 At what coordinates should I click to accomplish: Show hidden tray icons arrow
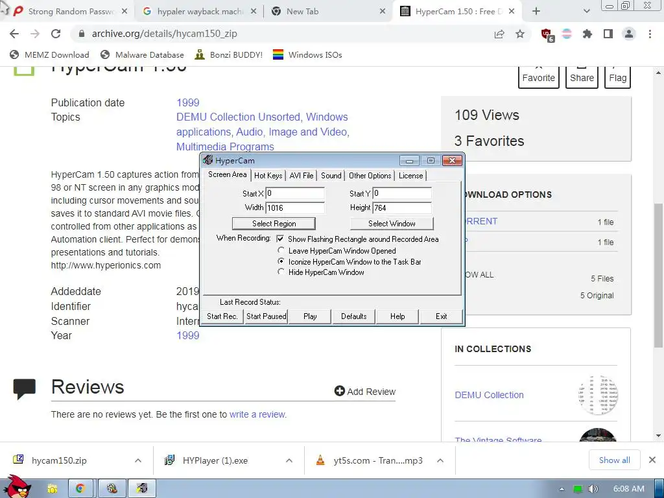pos(562,489)
